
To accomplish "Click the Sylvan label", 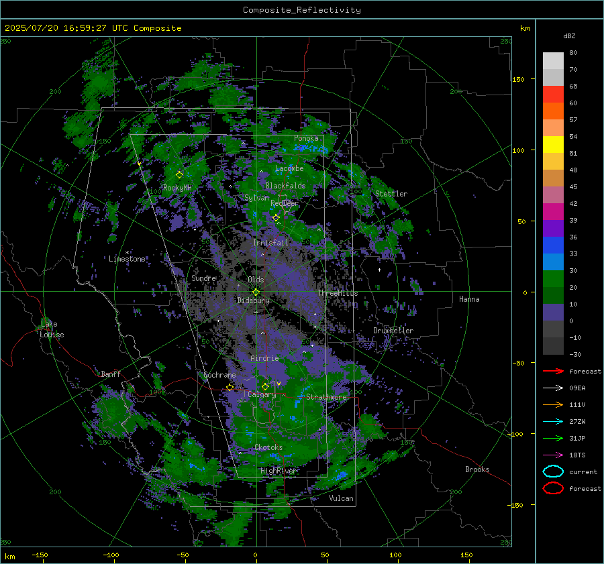I will [x=256, y=198].
